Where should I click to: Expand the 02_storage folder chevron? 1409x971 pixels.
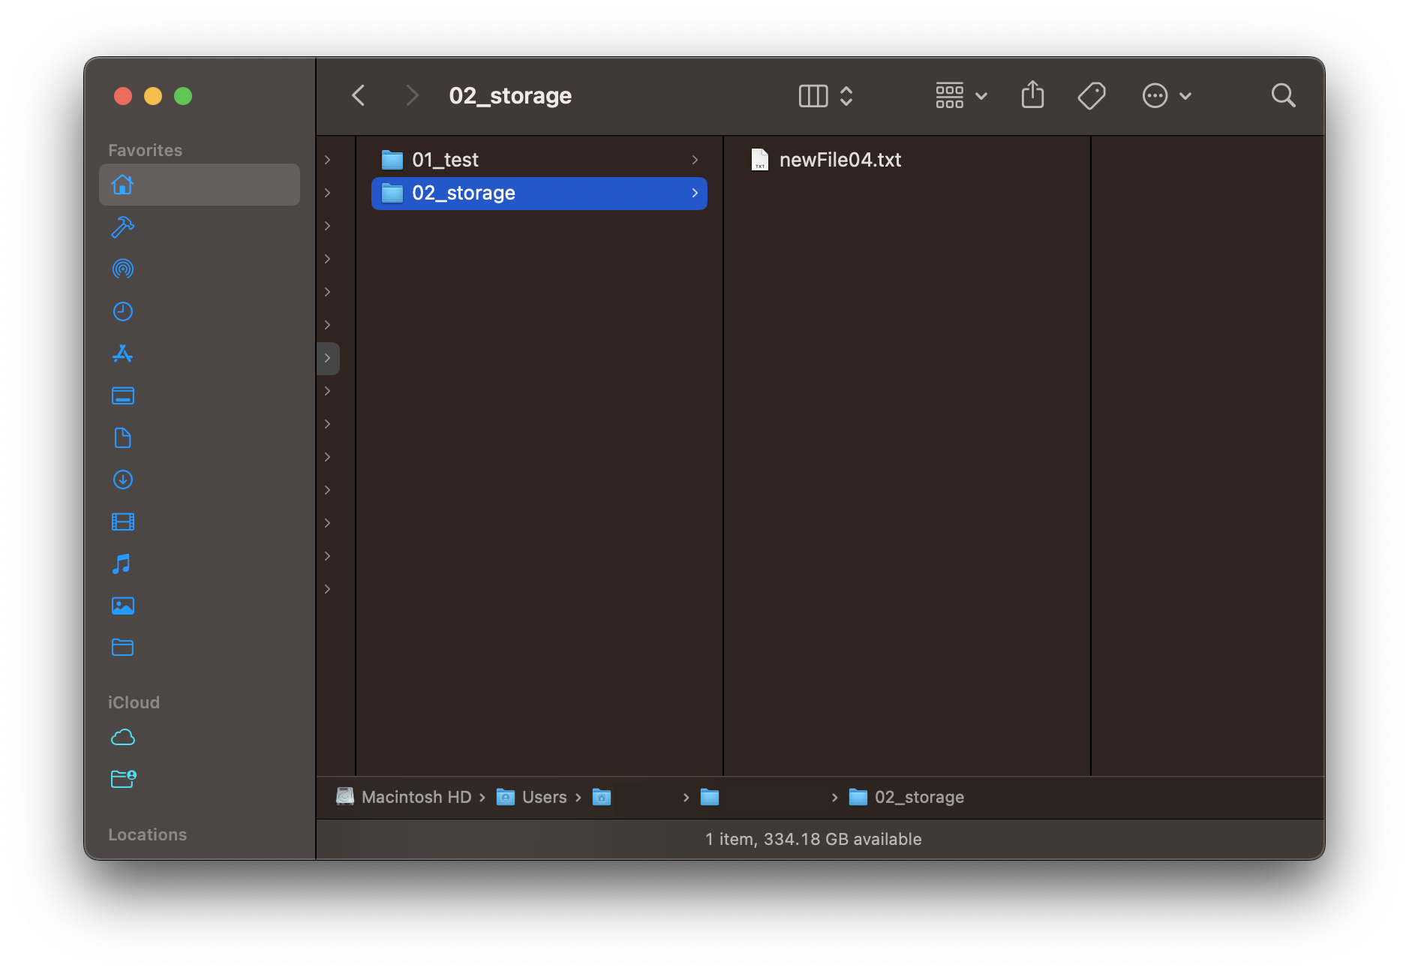click(694, 193)
